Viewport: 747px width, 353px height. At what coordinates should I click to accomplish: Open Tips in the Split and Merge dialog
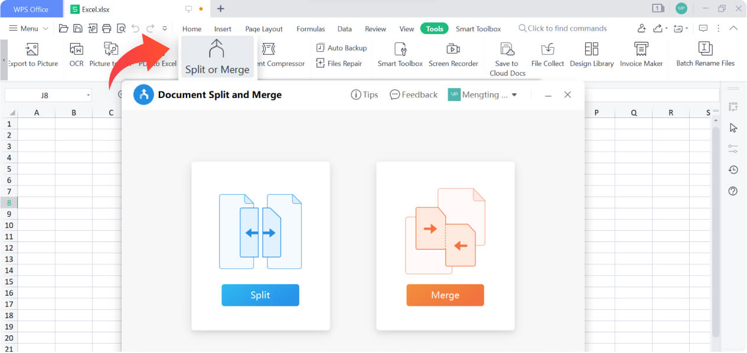(x=364, y=94)
